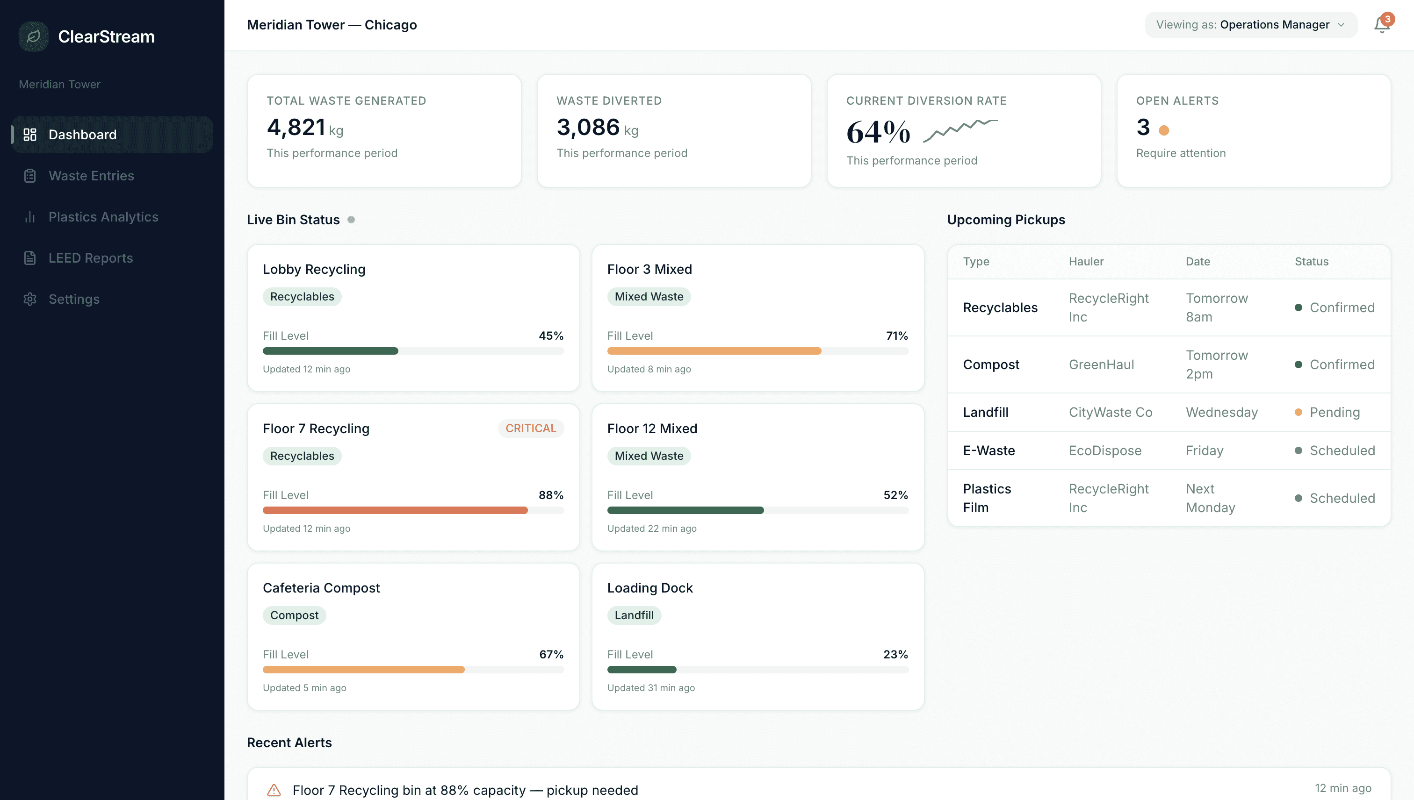Click the diversion rate sparkline chart
Image resolution: width=1414 pixels, height=800 pixels.
(x=960, y=130)
